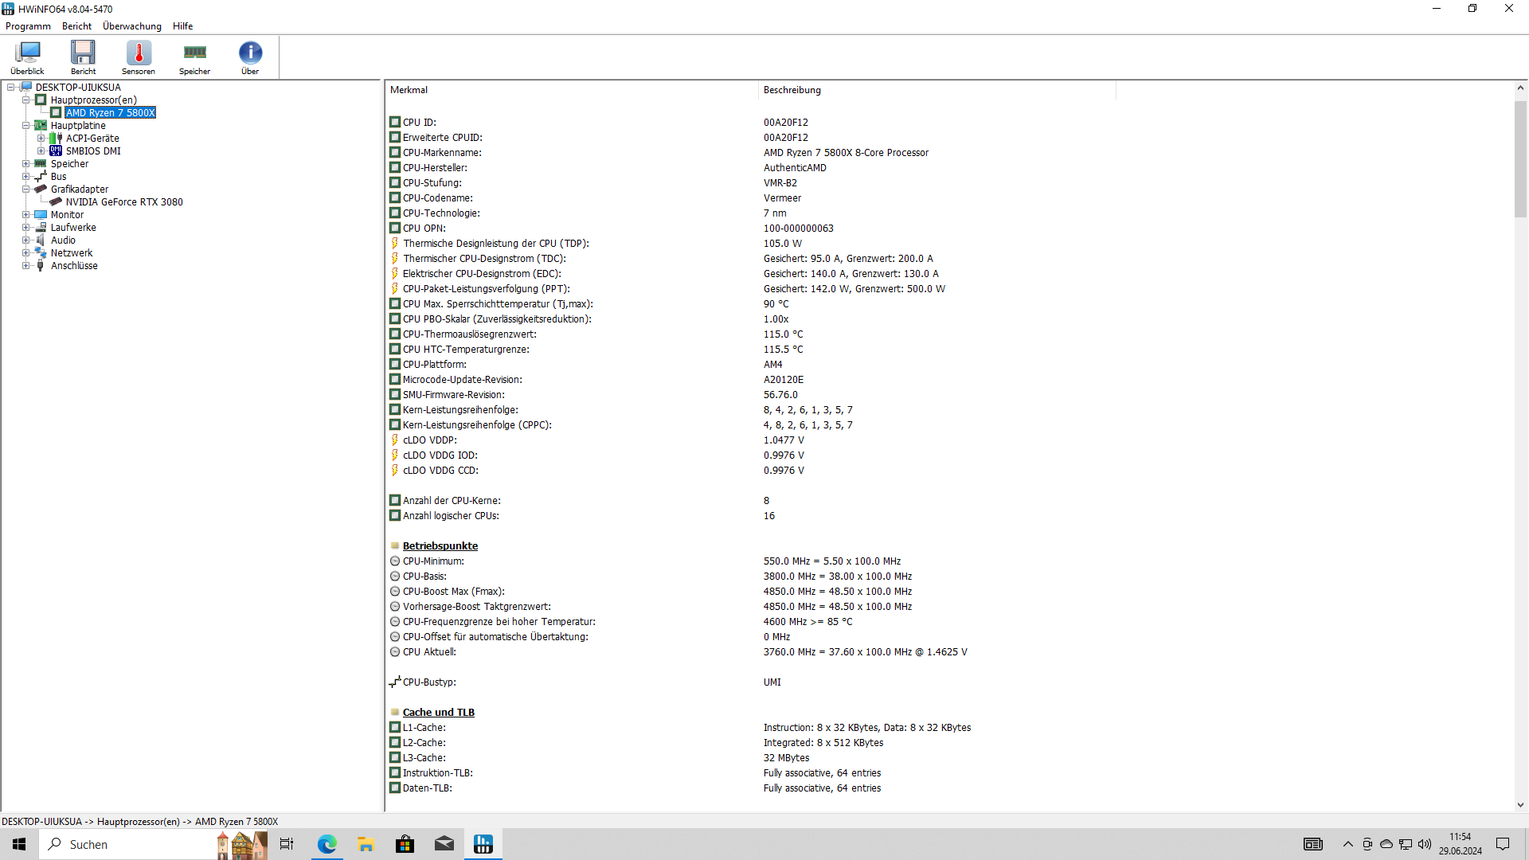Click the vertical scrollbar down arrow
The image size is (1529, 860).
pos(1520,805)
